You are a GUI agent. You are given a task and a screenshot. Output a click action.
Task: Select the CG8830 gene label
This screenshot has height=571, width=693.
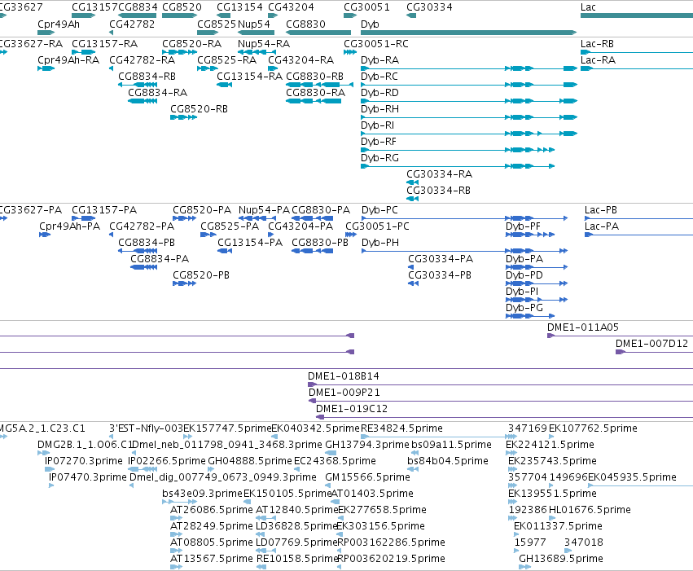tap(306, 24)
